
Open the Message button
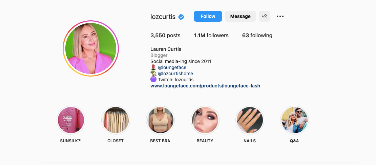click(x=240, y=16)
